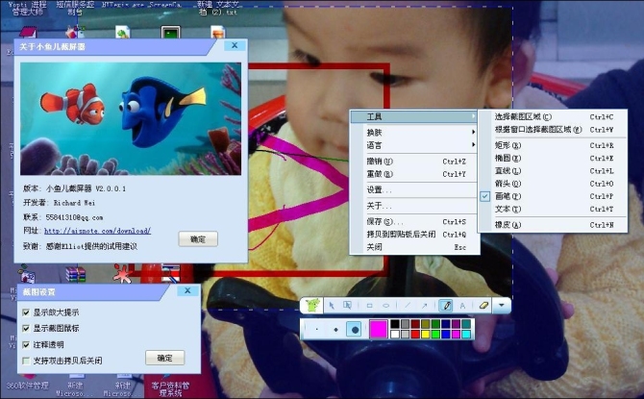This screenshot has height=399, width=644.
Task: Select 选择截图区域(C) in tools submenu
Action: tap(553, 116)
